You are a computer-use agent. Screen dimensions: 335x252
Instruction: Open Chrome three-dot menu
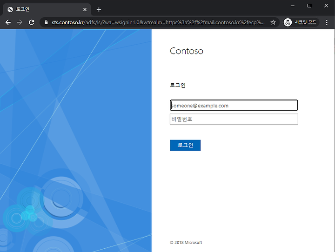point(327,22)
